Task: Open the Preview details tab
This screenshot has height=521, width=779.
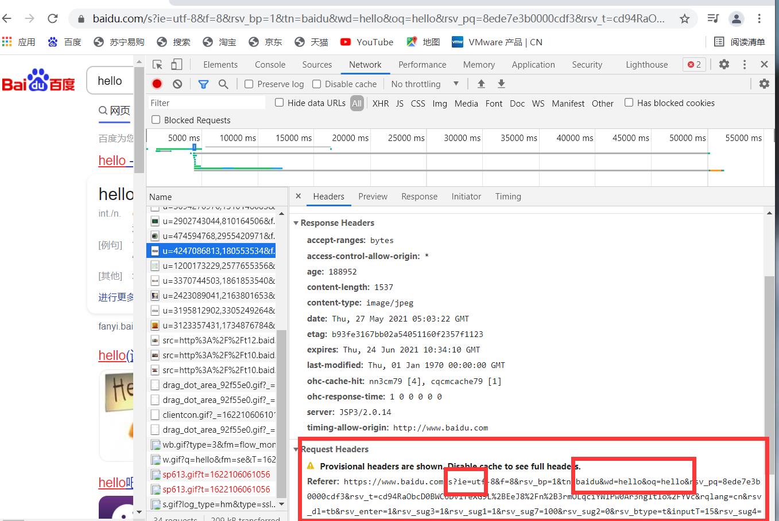Action: coord(373,196)
